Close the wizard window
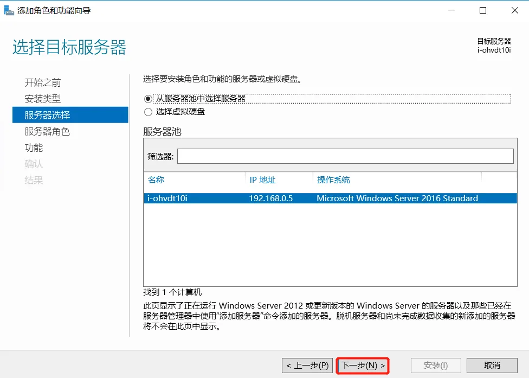 (514, 10)
